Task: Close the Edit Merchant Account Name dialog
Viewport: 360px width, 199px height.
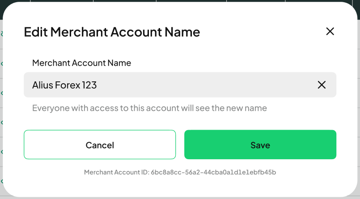Action: pos(330,31)
